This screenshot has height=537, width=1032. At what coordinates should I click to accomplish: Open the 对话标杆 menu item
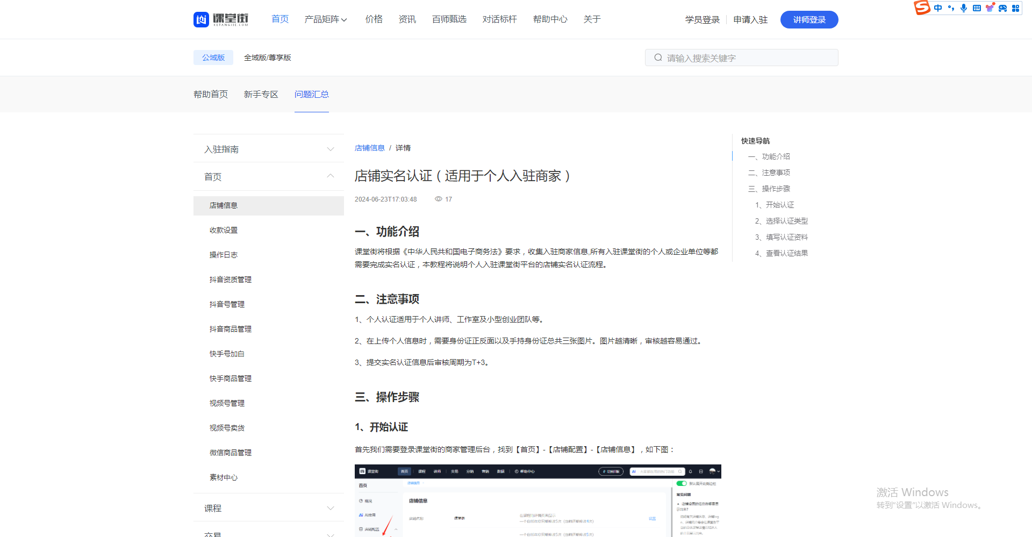point(500,19)
